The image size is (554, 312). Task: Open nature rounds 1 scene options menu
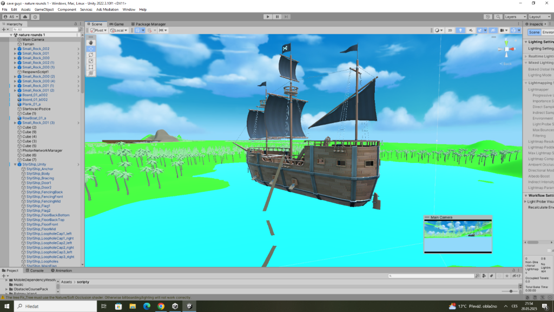click(x=77, y=35)
